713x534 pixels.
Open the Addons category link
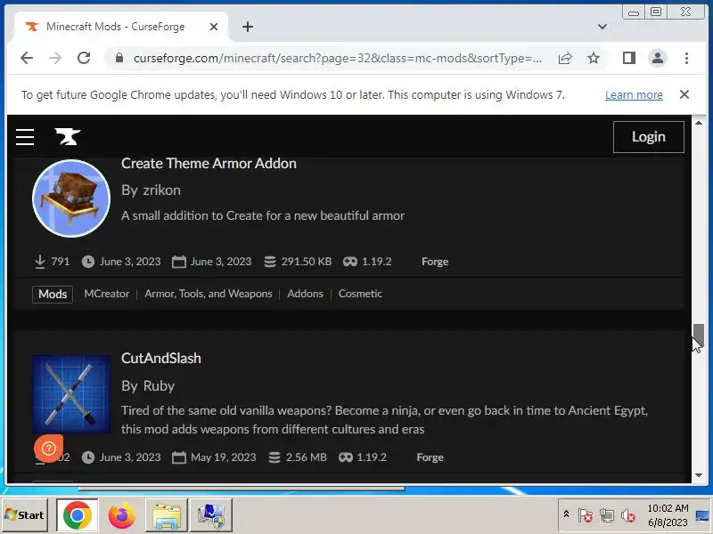click(x=305, y=294)
